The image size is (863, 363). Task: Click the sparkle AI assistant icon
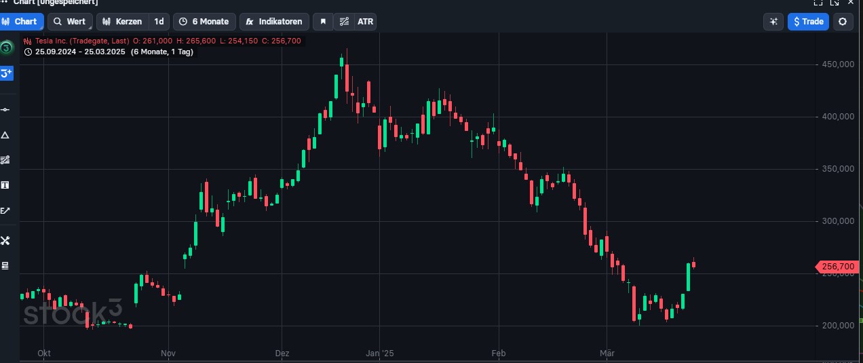pos(773,22)
